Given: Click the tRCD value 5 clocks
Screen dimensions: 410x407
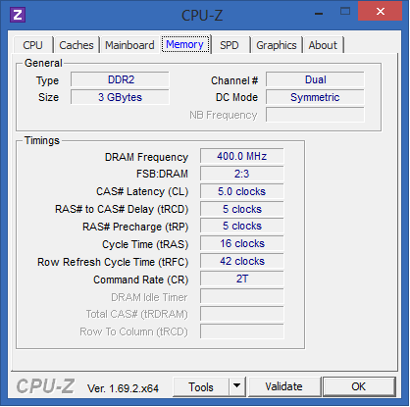Looking at the screenshot, I should point(242,209).
